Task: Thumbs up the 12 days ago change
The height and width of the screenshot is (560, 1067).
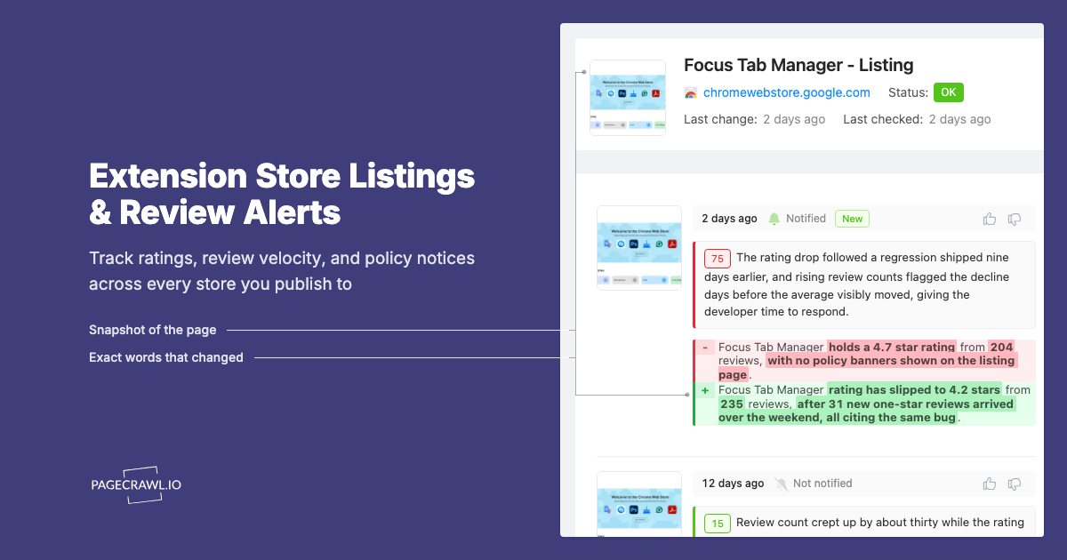Action: coord(990,484)
